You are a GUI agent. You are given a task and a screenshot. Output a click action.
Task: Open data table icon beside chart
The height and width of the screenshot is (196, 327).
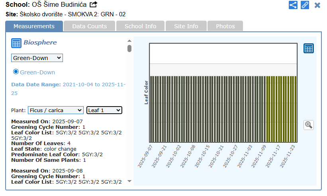[x=309, y=48]
